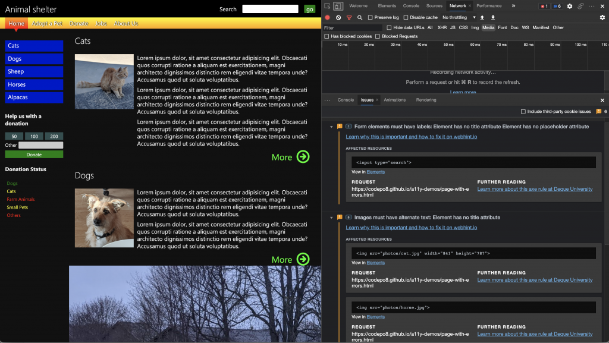Viewport: 609px width, 343px height.
Task: Collapse the Form elements must have labels issue
Action: (x=331, y=127)
